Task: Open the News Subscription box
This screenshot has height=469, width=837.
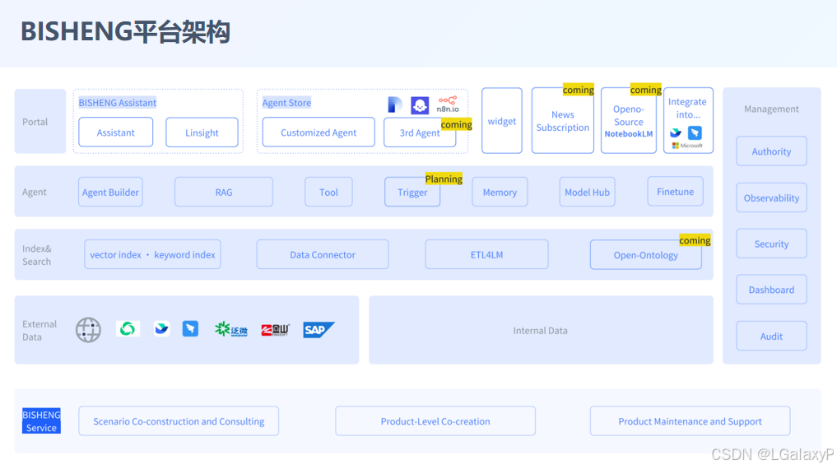Action: point(563,121)
